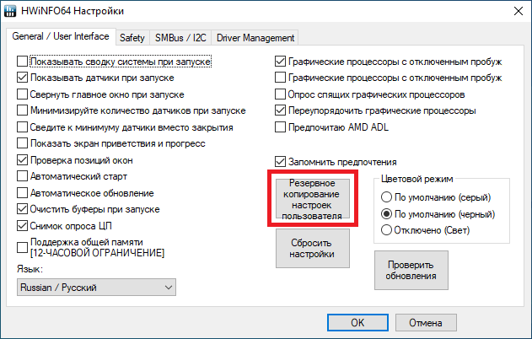532x339 pixels.
Task: Toggle Автоматический старт checkbox
Action: 23,176
